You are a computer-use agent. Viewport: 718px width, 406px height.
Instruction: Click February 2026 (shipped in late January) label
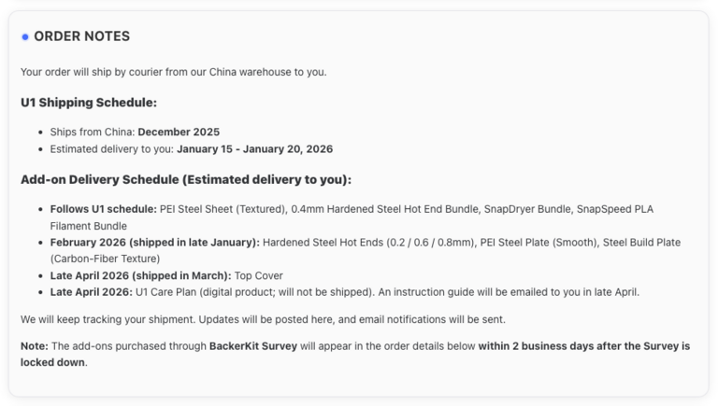click(x=155, y=242)
